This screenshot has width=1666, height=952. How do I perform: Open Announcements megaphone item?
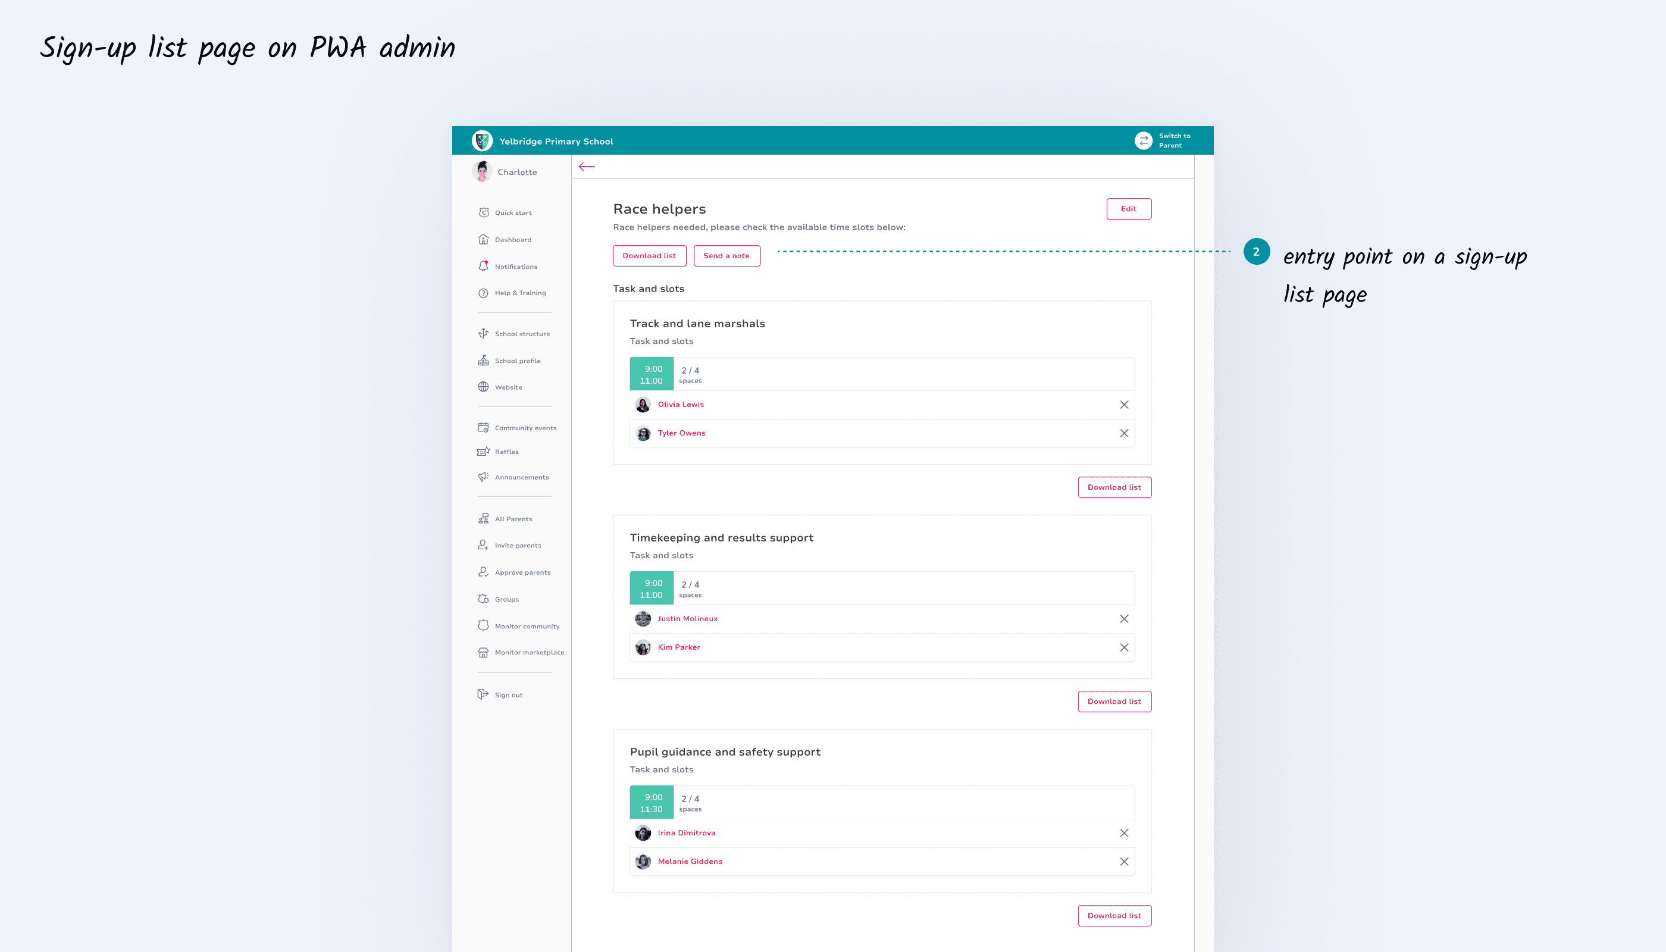click(521, 477)
